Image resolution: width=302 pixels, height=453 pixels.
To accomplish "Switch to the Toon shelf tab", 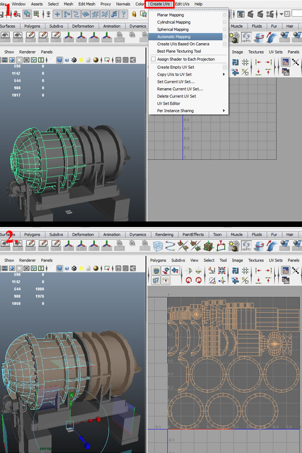I will [x=217, y=235].
